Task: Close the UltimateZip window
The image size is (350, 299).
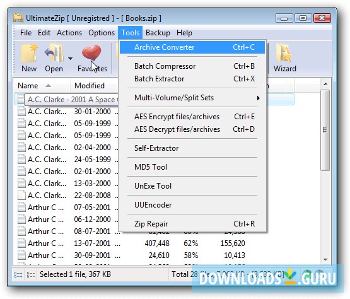Action: click(x=322, y=18)
